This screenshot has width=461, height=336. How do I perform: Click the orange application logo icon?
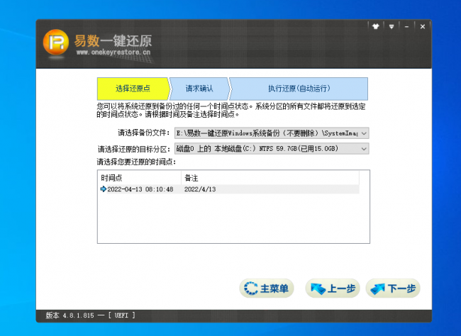coord(56,42)
